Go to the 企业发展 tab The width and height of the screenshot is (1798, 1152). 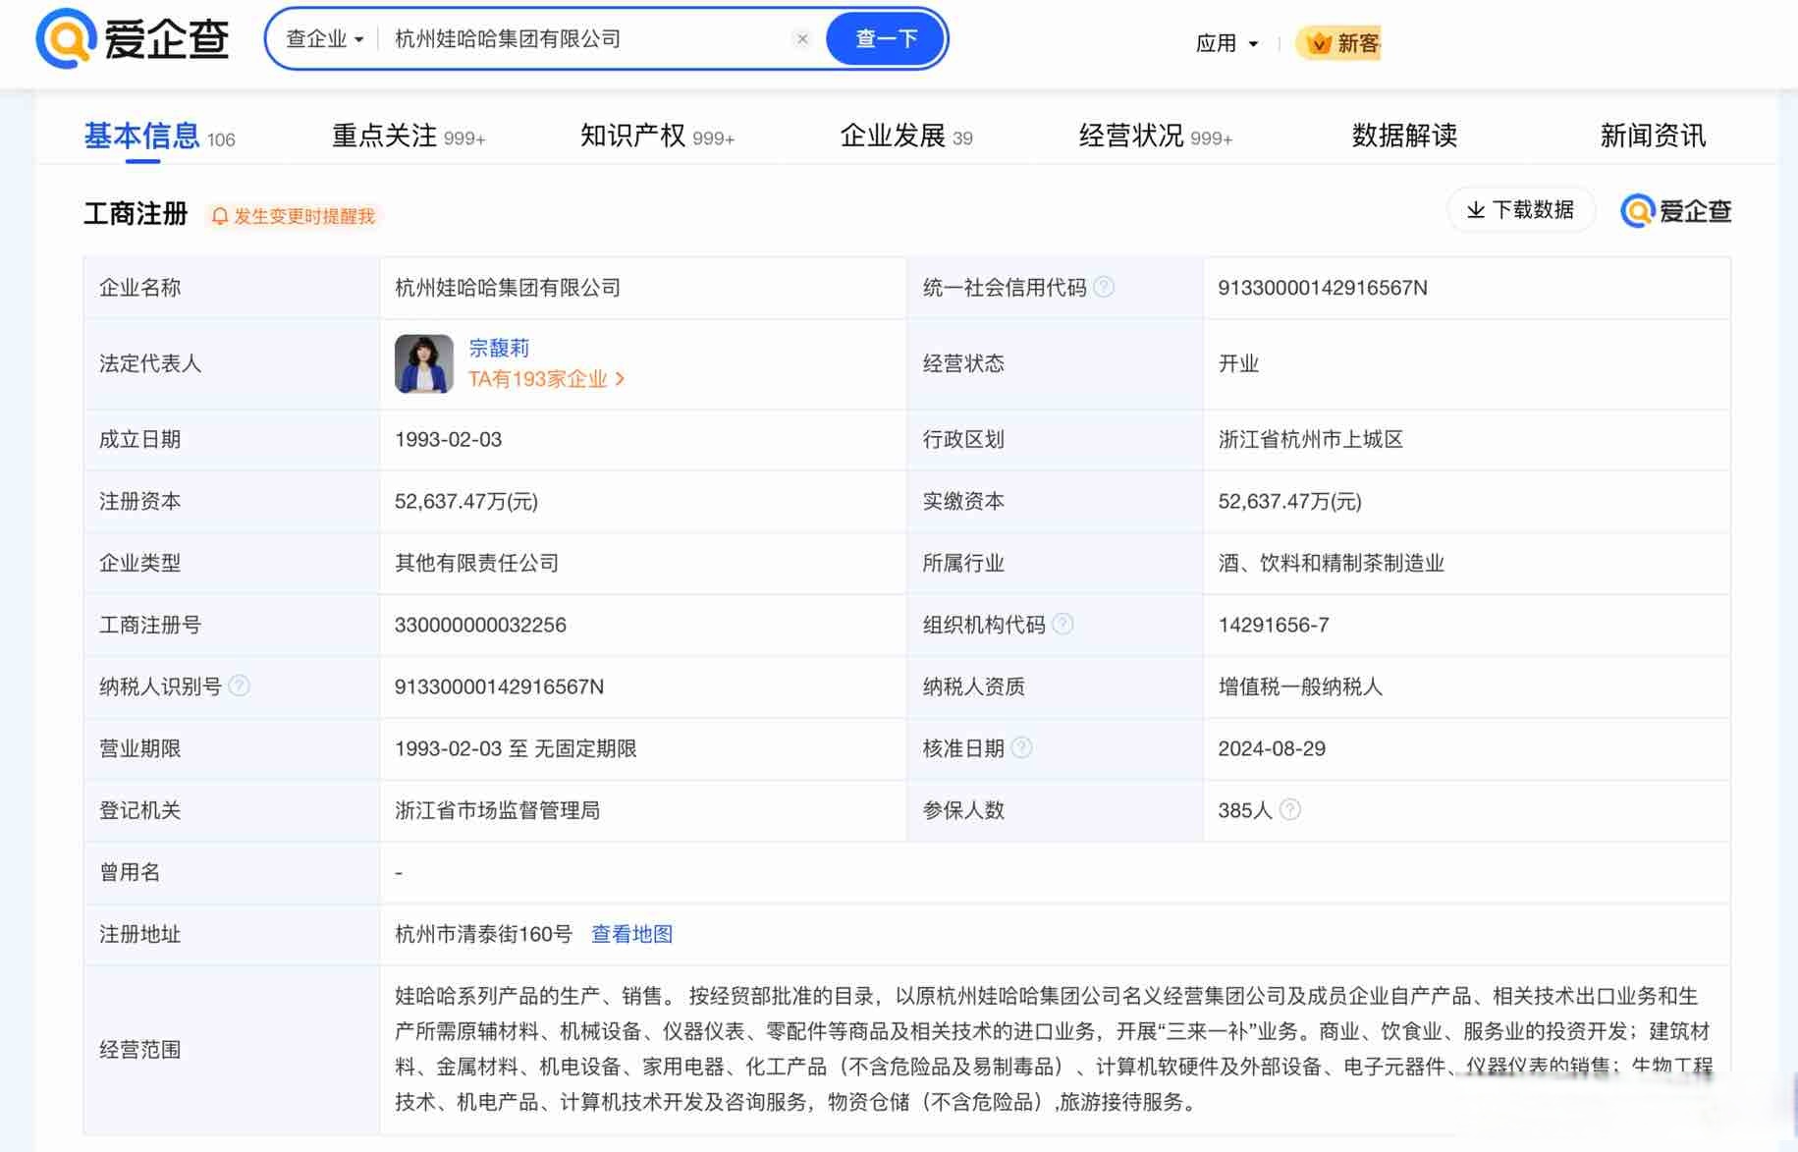point(906,137)
